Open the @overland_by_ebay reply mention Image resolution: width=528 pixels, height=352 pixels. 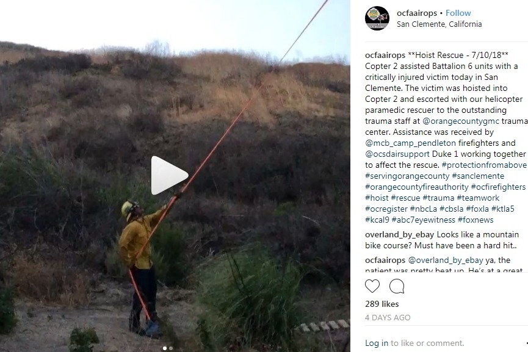(446, 260)
